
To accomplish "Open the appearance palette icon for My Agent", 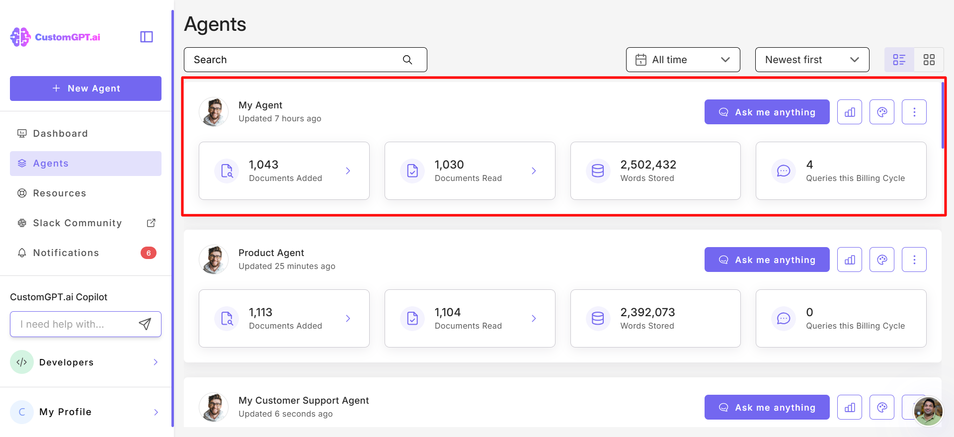I will 882,112.
